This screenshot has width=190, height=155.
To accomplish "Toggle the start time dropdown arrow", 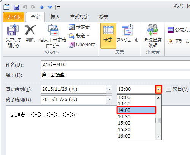I will (158, 89).
